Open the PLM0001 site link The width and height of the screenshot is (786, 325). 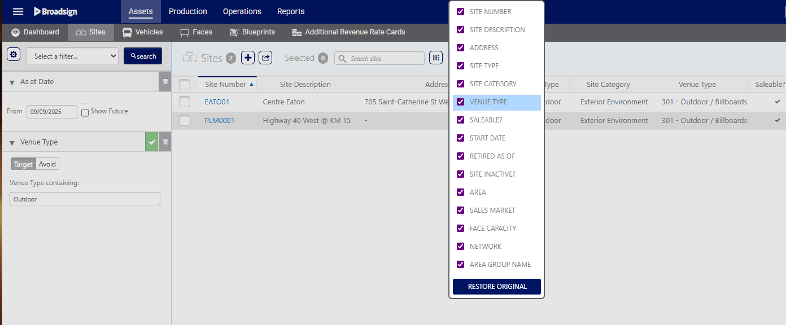point(220,121)
